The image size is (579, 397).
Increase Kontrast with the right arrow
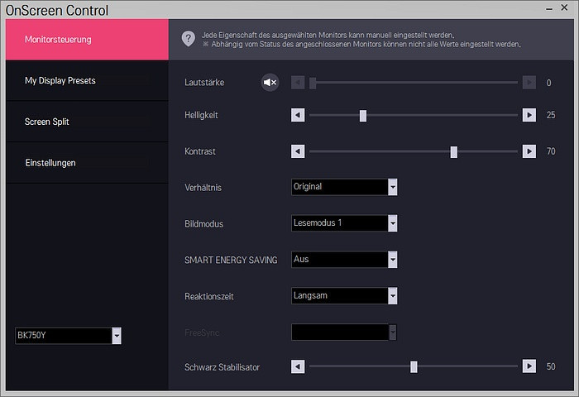pyautogui.click(x=529, y=151)
